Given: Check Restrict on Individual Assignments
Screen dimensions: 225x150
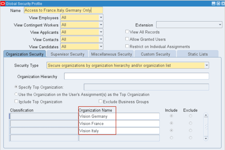Looking at the screenshot, I should tap(127, 46).
